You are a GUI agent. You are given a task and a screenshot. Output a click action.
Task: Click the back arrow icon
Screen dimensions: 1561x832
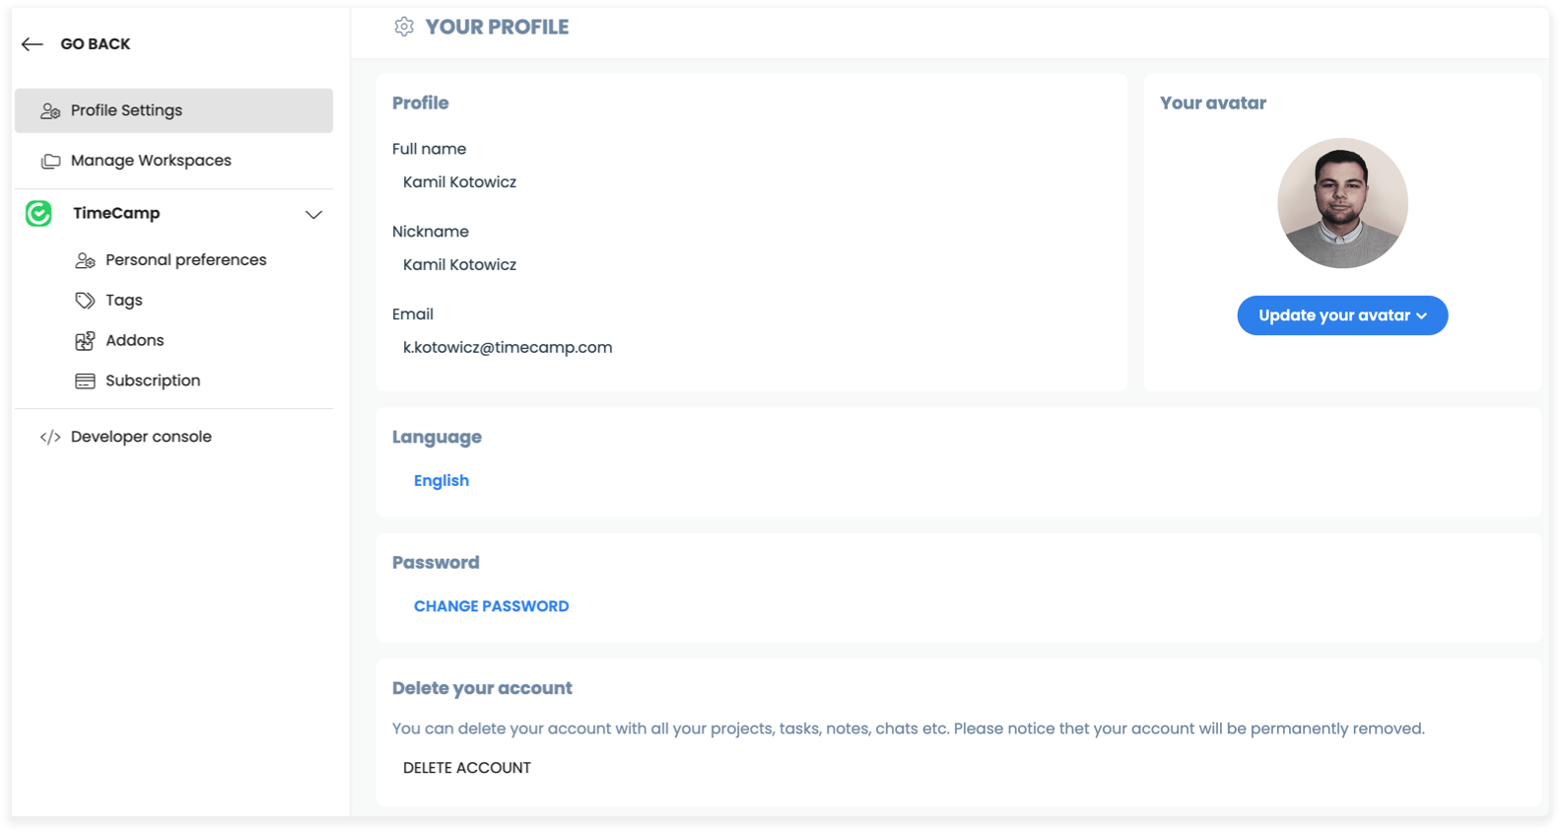pos(33,44)
